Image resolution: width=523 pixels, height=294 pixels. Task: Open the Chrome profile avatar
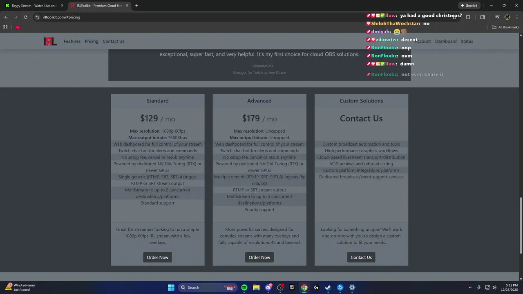(507, 17)
